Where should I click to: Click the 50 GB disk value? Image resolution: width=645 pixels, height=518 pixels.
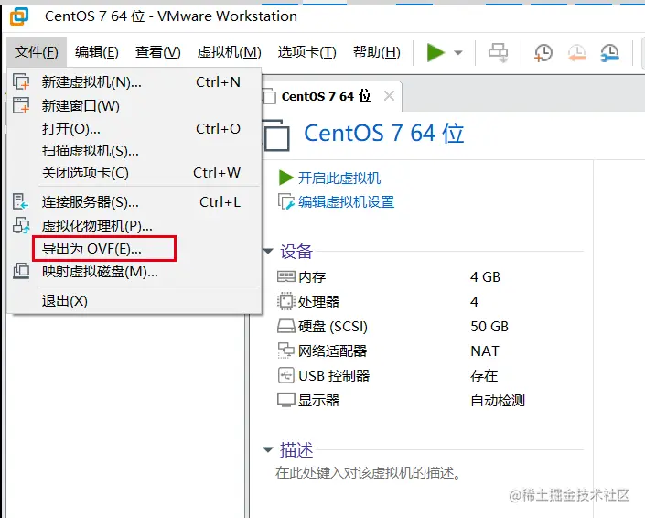(x=489, y=327)
